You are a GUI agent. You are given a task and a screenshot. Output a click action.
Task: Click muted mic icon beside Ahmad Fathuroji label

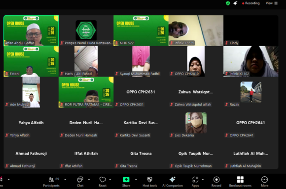[7, 166]
